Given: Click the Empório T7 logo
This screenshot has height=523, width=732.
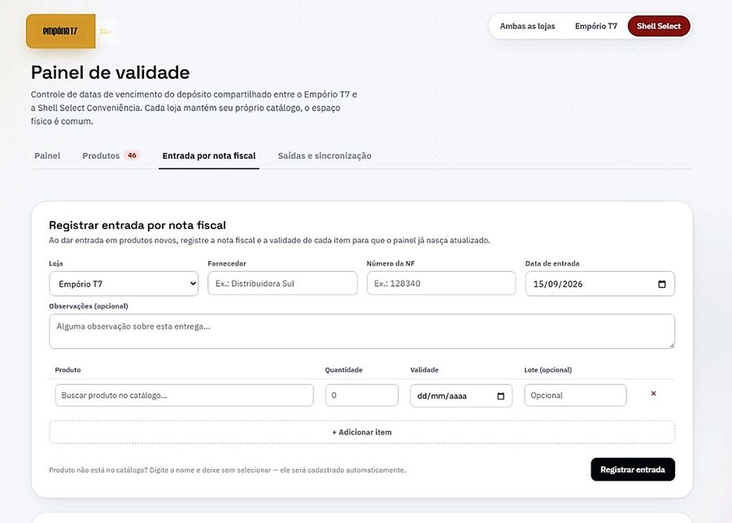Looking at the screenshot, I should point(61,31).
